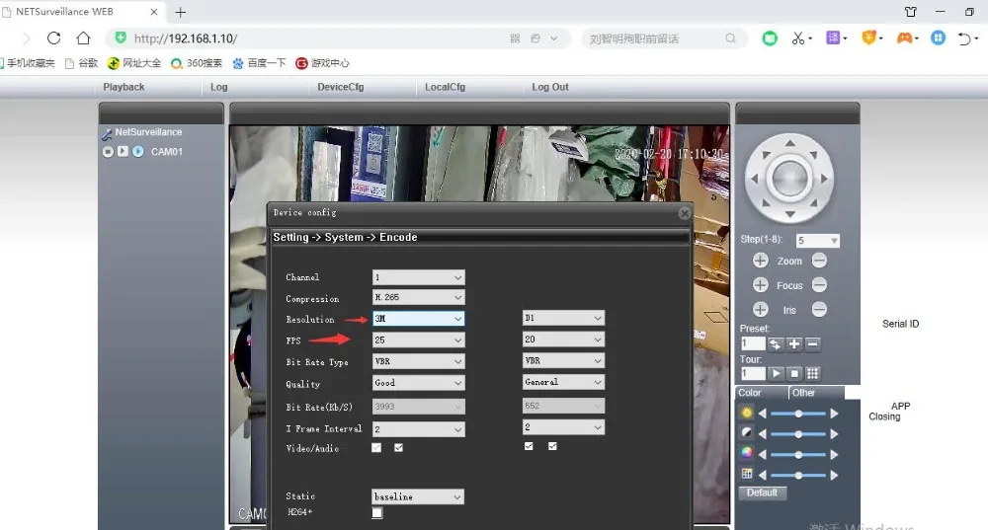Close the Device config dialog
Screen dimensions: 988x530
tap(685, 213)
